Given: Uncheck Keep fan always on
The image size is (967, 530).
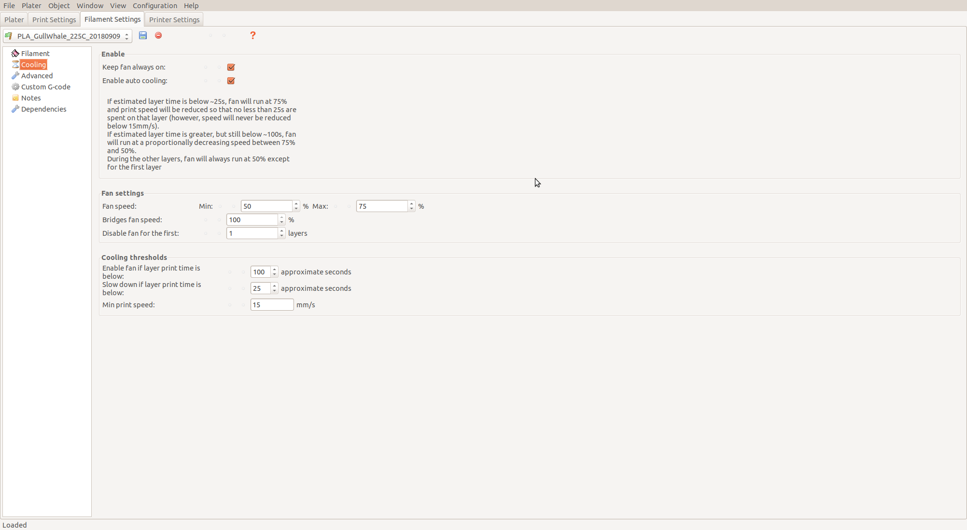Looking at the screenshot, I should [x=231, y=67].
